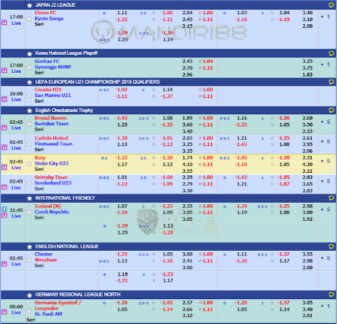Expand more bets for Iceland match
The image size is (337, 324).
pyautogui.click(x=325, y=210)
